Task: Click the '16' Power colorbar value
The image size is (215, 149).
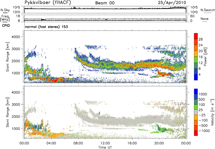Action: click(200, 57)
